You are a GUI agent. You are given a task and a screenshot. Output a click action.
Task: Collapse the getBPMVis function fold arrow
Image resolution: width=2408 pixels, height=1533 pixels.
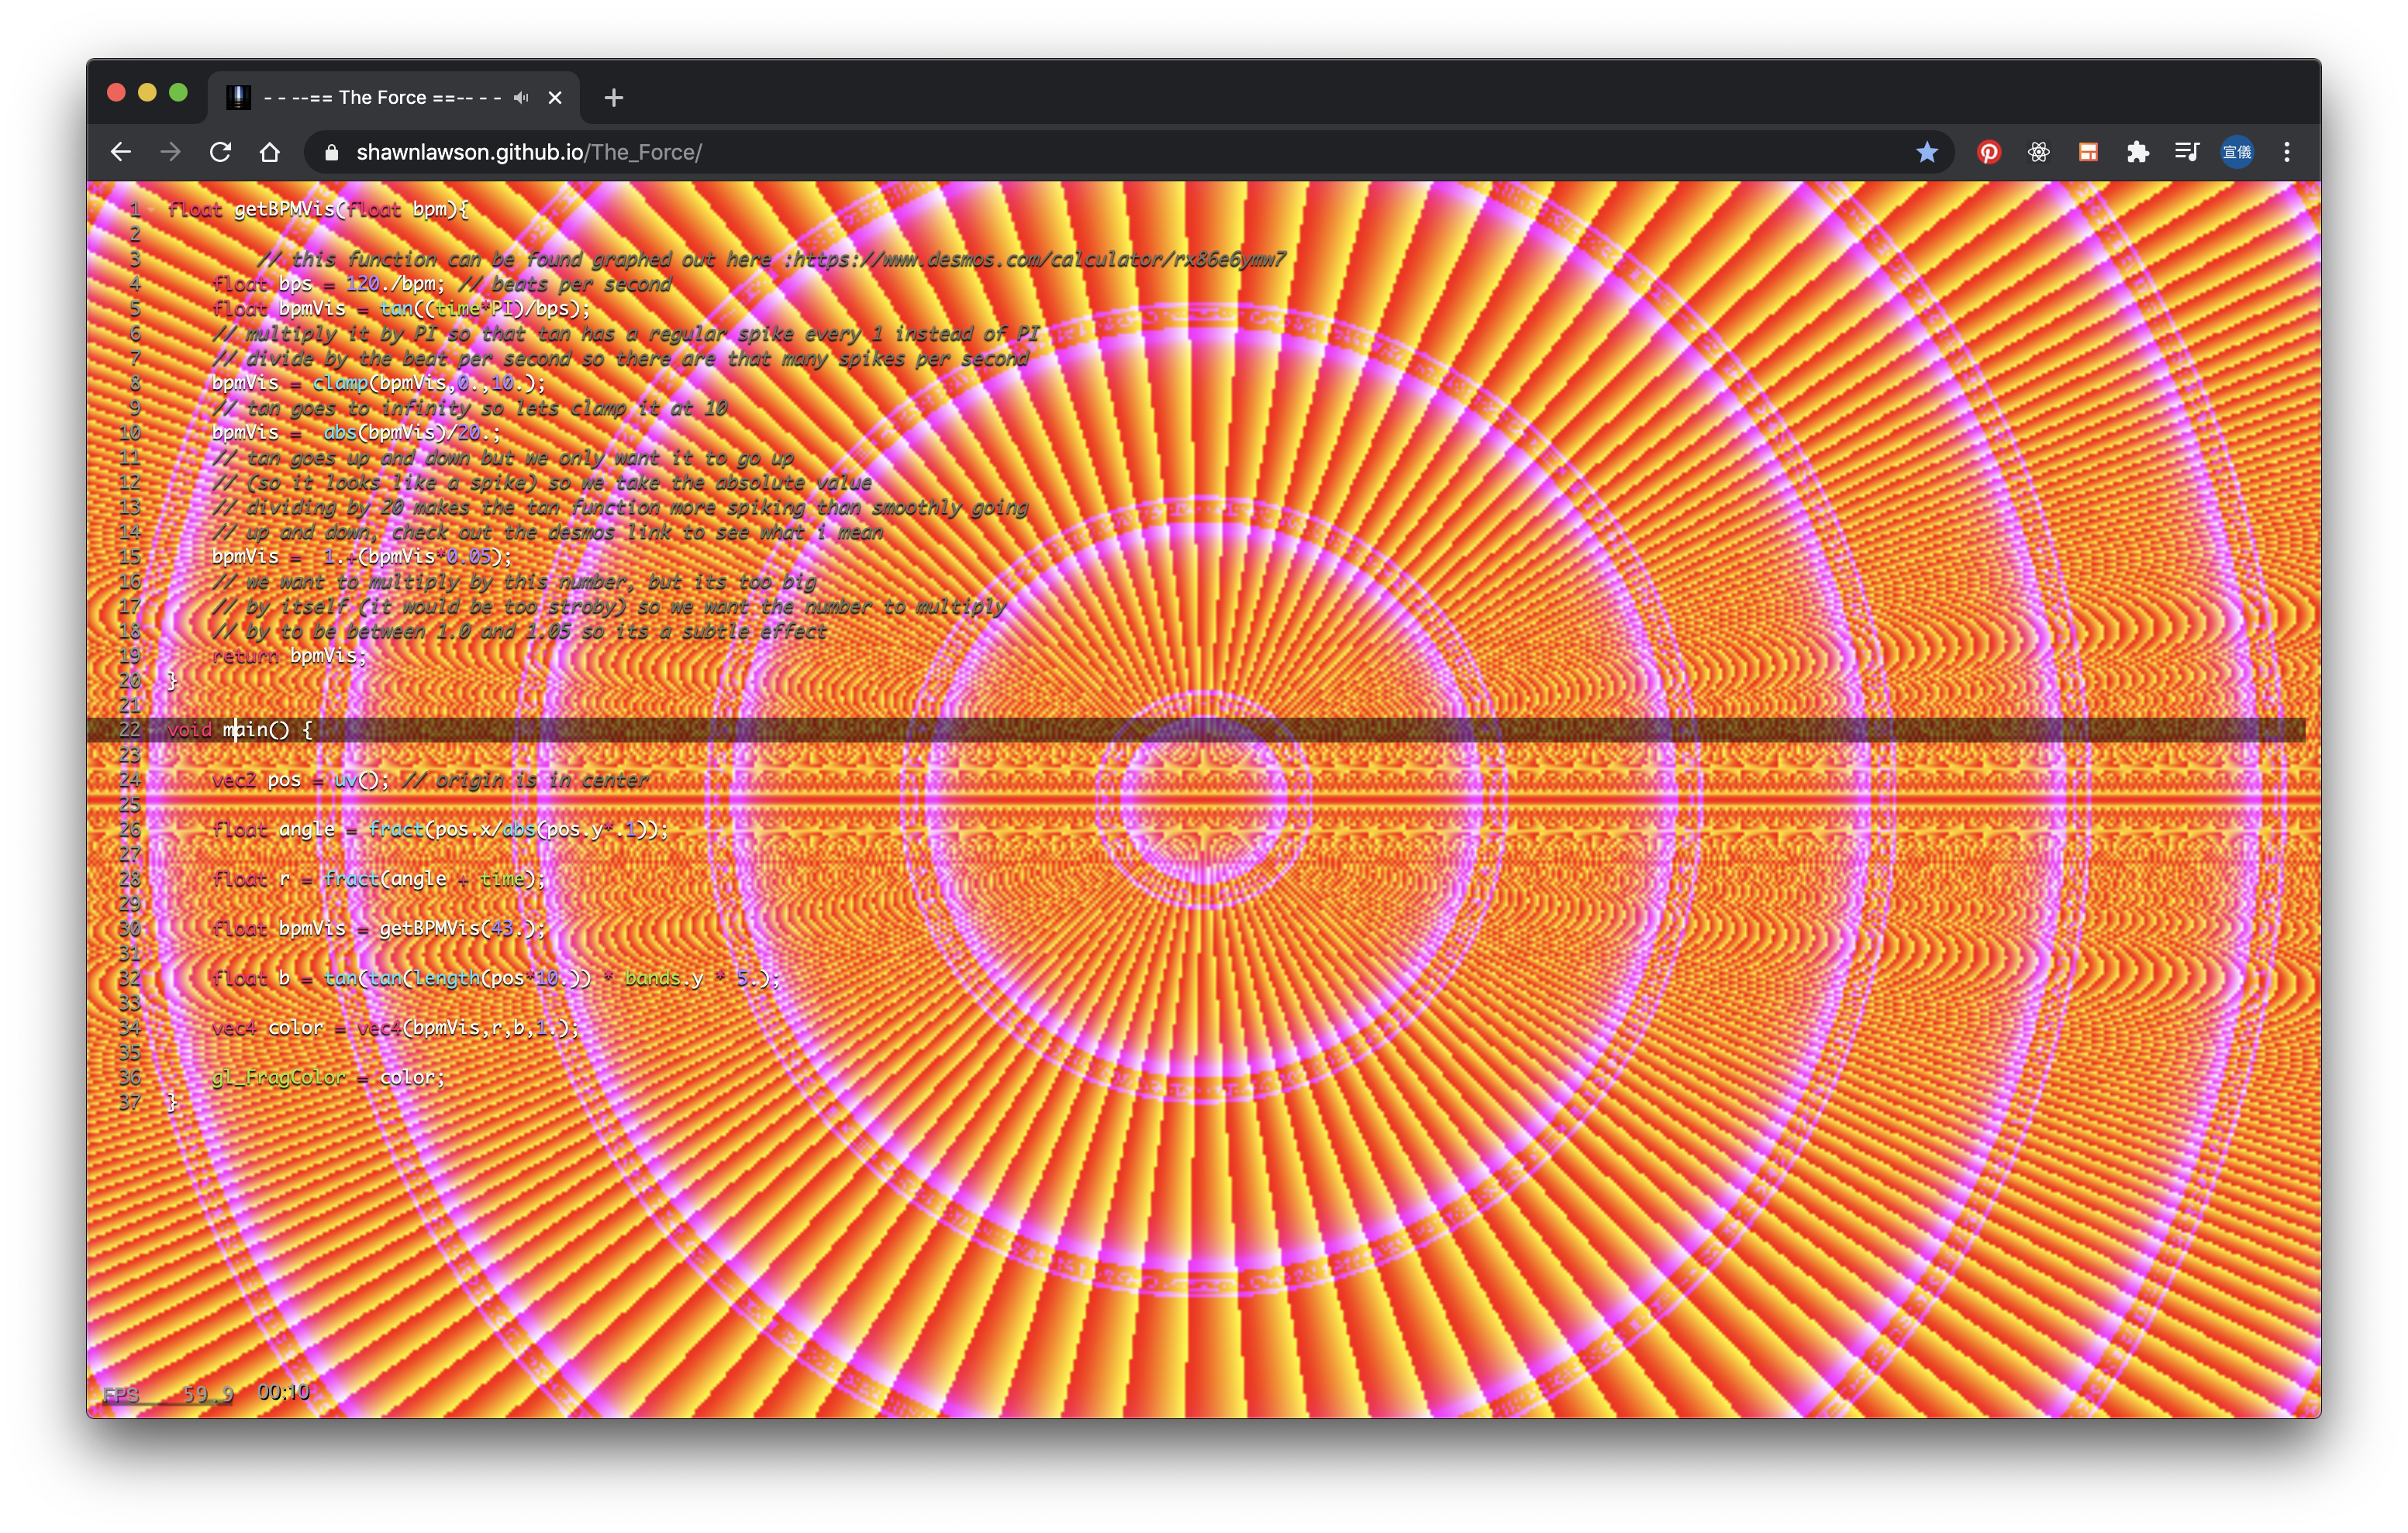tap(152, 210)
